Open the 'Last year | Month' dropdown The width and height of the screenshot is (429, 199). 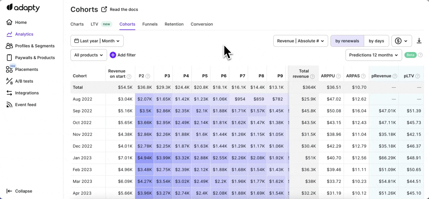coord(97,41)
